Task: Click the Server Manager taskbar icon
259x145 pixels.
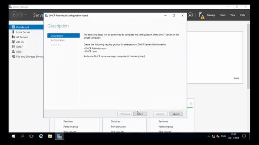Action: (x=59, y=136)
